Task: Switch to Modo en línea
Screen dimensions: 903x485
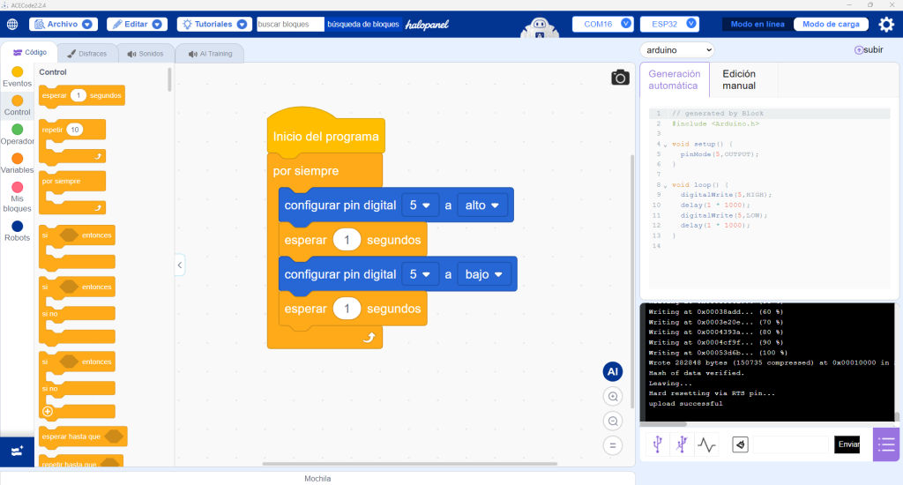Action: click(757, 24)
